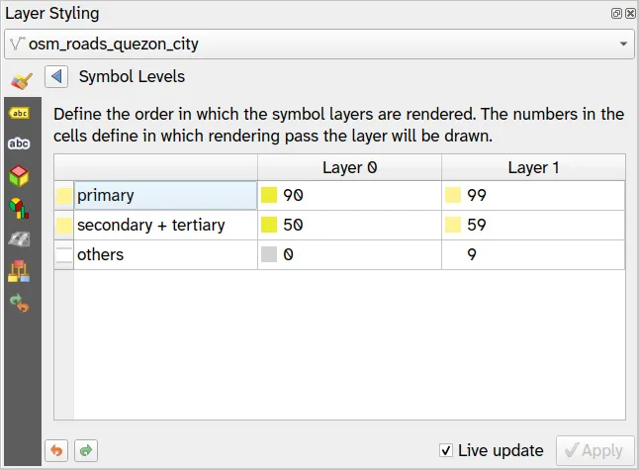Image resolution: width=639 pixels, height=470 pixels.
Task: Click the others row symbol swatch header
Action: [x=64, y=254]
